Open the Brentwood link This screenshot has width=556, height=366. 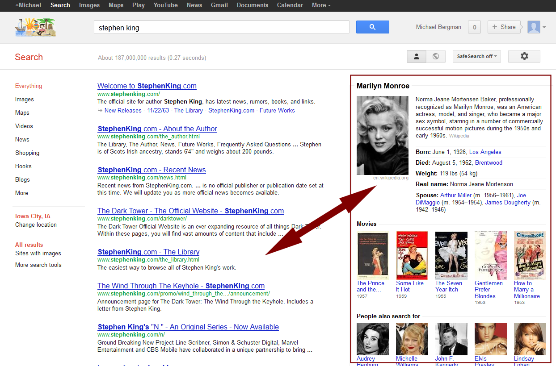[489, 162]
